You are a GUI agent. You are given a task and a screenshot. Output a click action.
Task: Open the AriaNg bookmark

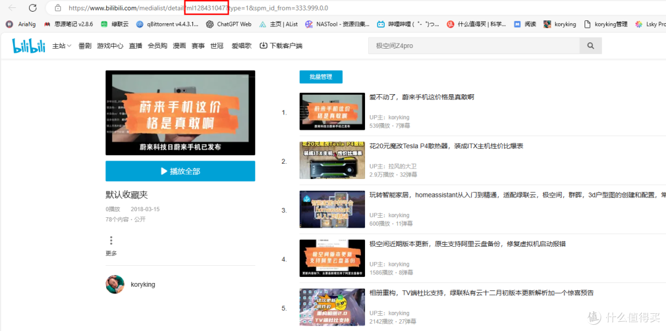[21, 24]
